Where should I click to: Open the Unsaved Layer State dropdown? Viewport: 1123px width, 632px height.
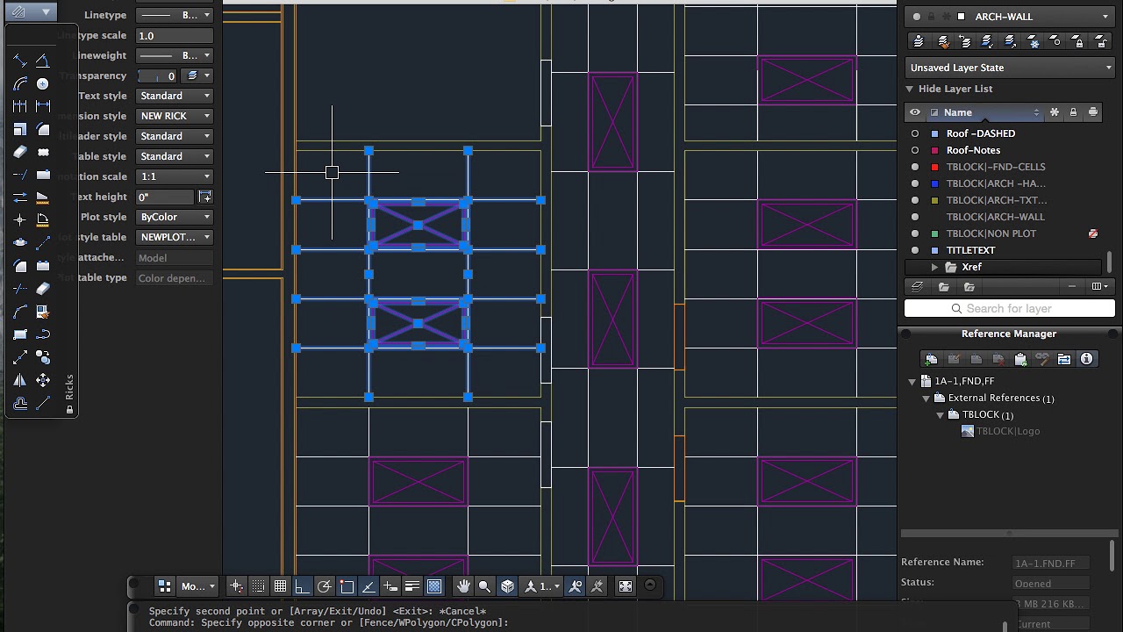tap(1010, 68)
